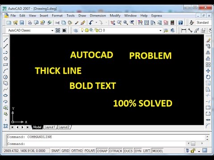Toggle DYN dynamic input
The image size is (214, 160).
pyautogui.click(x=138, y=151)
